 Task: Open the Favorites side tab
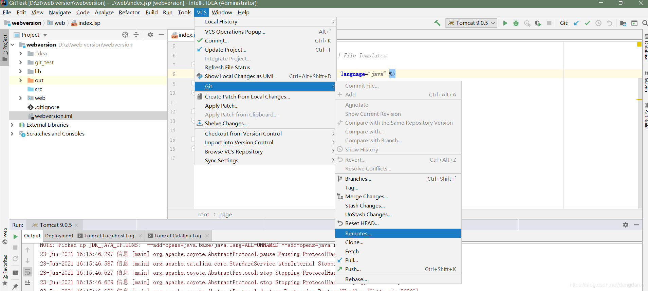click(5, 270)
